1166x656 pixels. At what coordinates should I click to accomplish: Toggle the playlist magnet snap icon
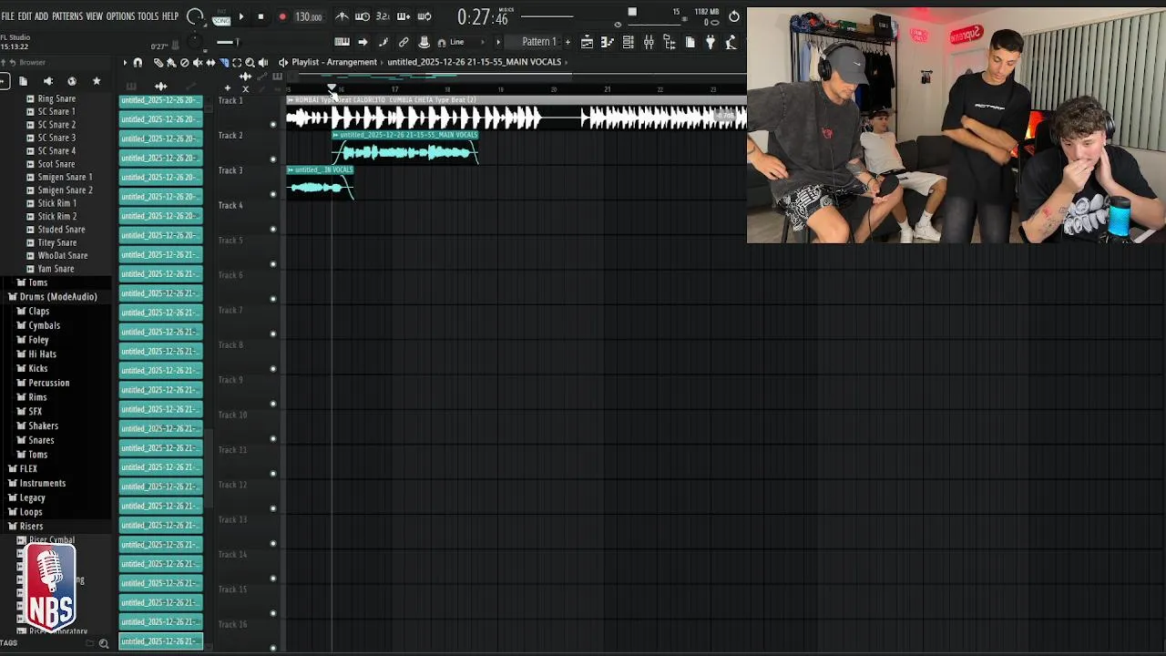[x=138, y=62]
